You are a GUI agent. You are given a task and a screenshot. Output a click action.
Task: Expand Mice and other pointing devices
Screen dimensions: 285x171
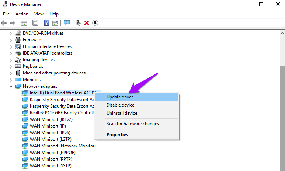point(11,73)
